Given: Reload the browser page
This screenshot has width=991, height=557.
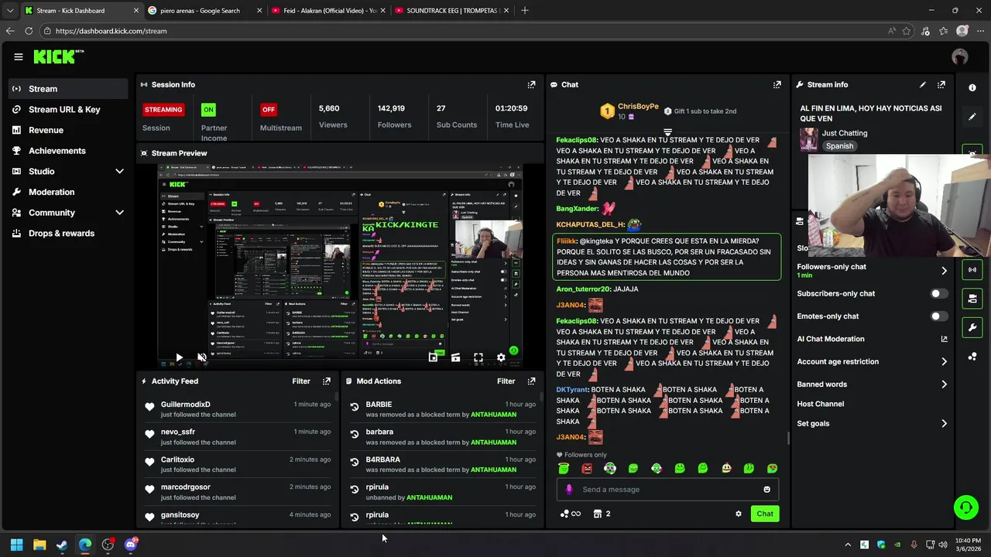Looking at the screenshot, I should [x=29, y=31].
